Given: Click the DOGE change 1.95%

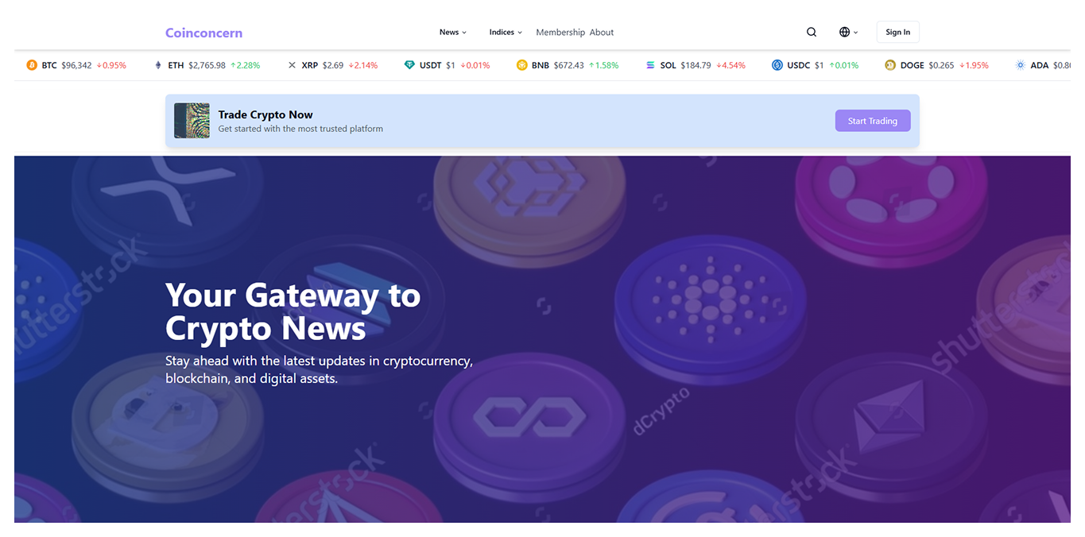Looking at the screenshot, I should click(974, 65).
